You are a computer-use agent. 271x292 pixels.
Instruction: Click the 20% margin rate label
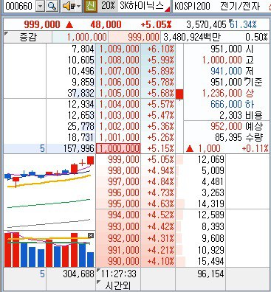click(x=109, y=6)
